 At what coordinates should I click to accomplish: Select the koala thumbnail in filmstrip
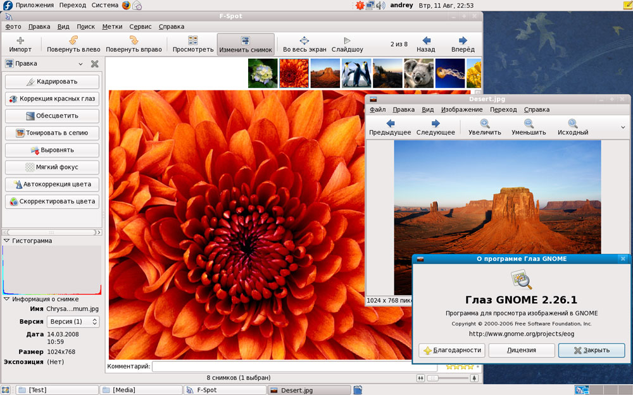pos(418,73)
